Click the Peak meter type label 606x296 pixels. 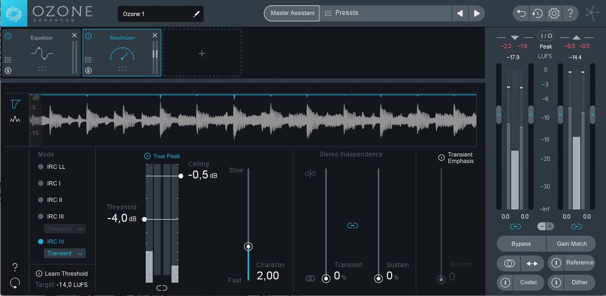tap(545, 46)
